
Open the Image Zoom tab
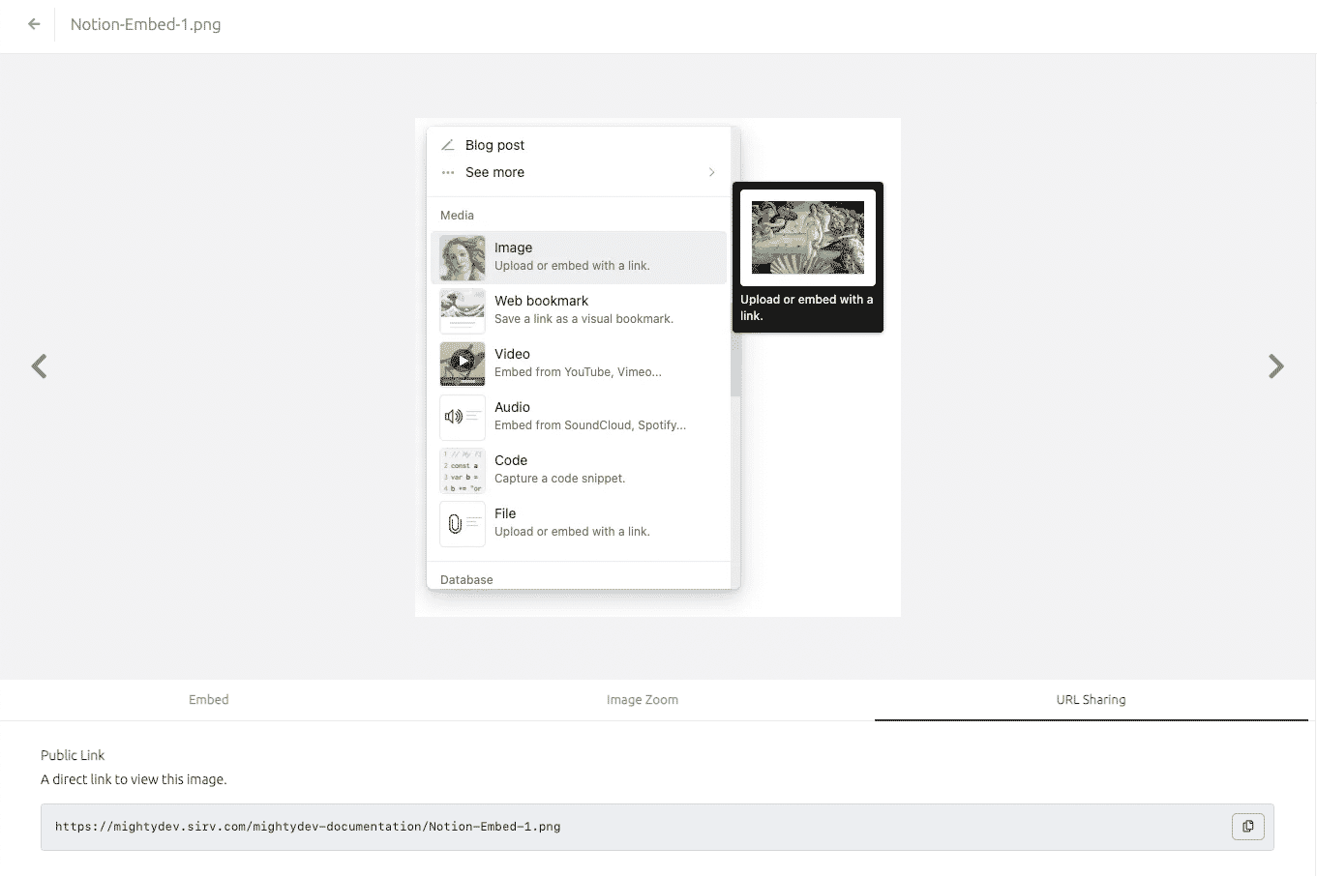click(x=643, y=699)
